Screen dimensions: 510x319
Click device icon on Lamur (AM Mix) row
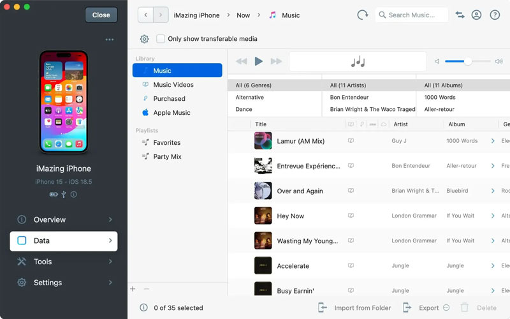[x=351, y=140]
